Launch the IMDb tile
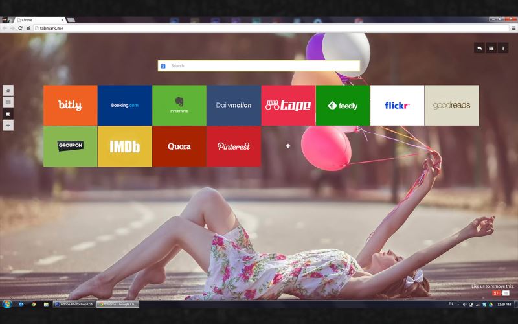This screenshot has width=518, height=324. click(124, 146)
